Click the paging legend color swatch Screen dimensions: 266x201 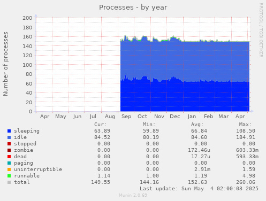click(9, 163)
